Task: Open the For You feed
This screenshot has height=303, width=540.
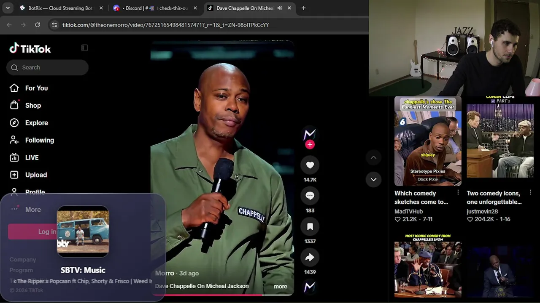Action: (36, 88)
